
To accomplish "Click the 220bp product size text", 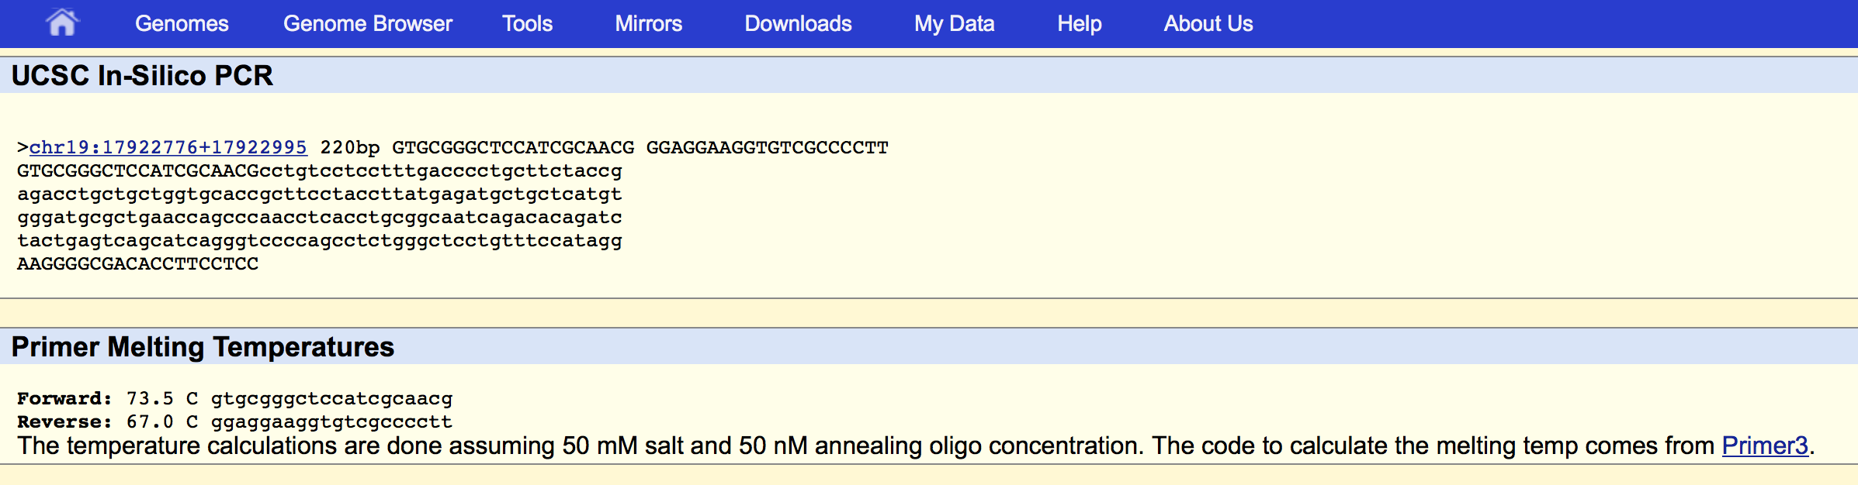I will click(350, 147).
